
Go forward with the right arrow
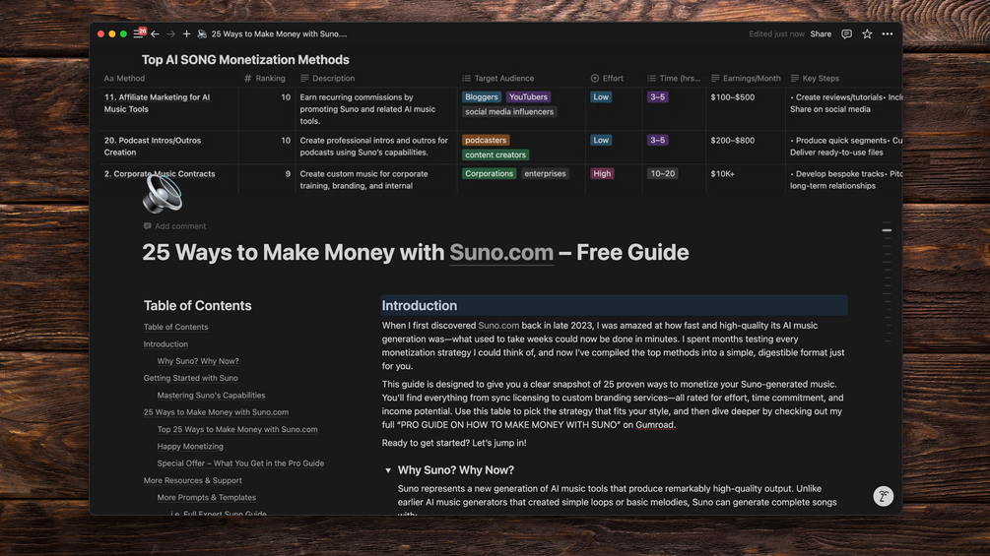point(170,34)
